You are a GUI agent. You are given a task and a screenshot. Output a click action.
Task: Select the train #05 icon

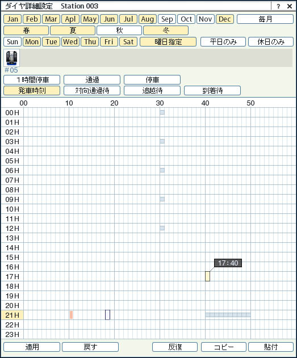(x=12, y=58)
